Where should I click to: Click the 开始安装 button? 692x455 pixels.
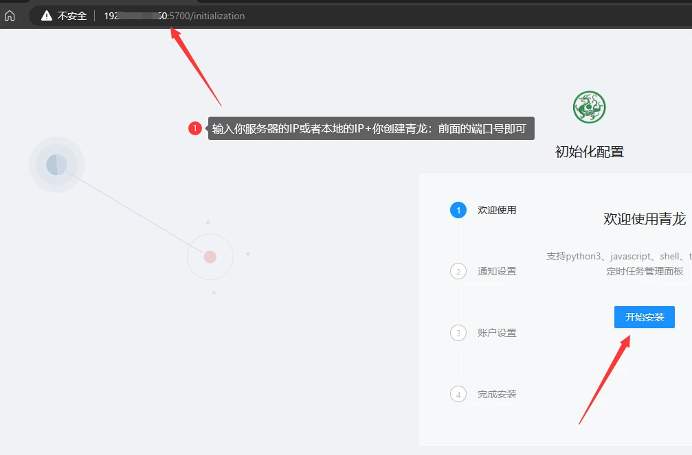[x=645, y=317]
